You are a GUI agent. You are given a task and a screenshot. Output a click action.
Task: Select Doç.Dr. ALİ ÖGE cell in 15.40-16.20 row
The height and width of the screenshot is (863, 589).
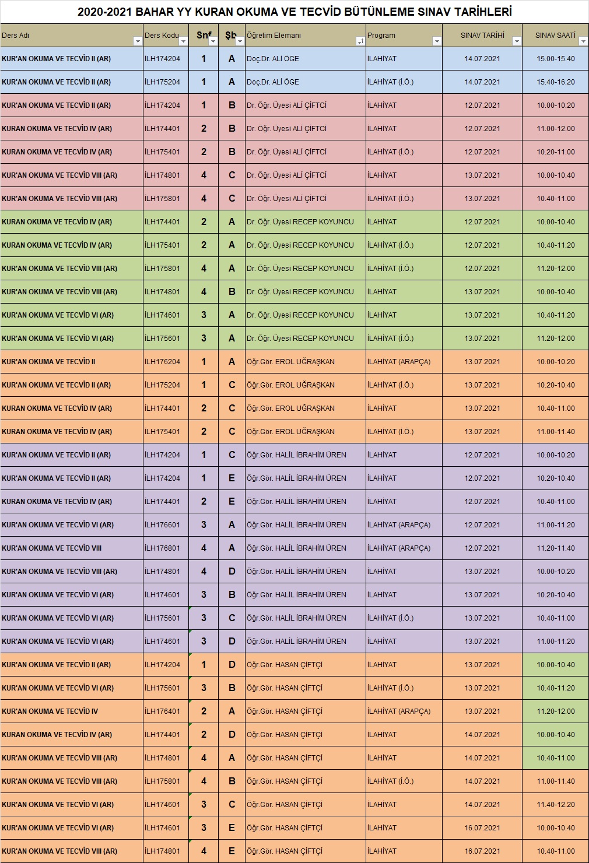click(306, 82)
